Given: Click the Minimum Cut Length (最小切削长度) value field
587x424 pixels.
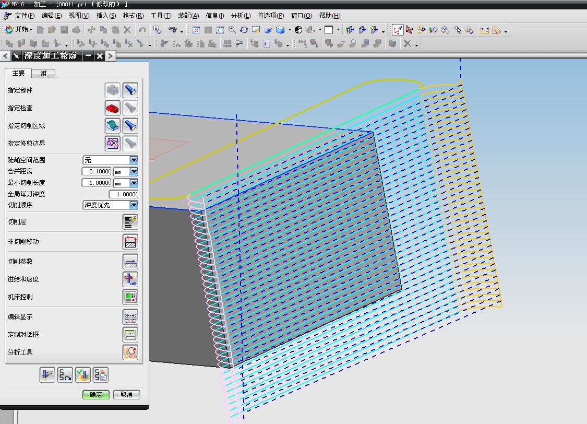Looking at the screenshot, I should tap(96, 183).
